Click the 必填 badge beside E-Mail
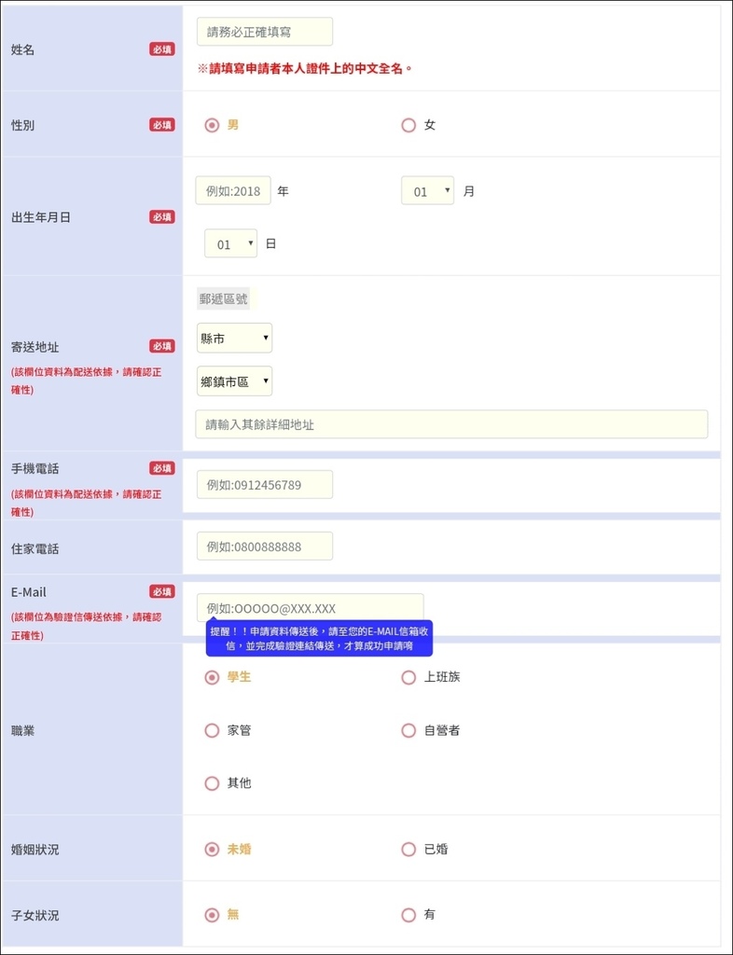 click(162, 591)
